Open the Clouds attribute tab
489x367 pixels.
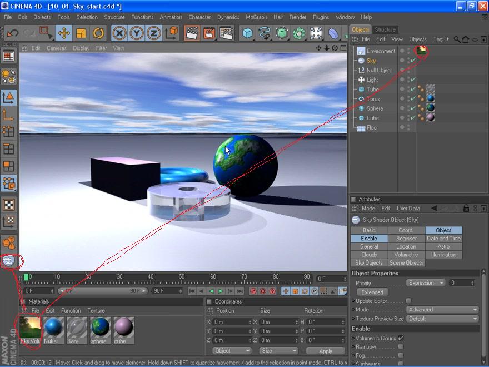coord(369,255)
